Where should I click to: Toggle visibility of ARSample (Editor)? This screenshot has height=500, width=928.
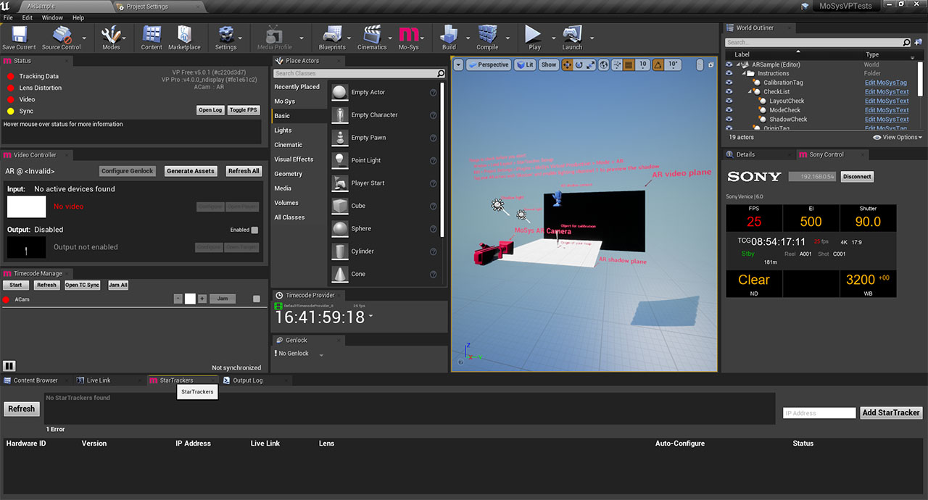point(729,64)
